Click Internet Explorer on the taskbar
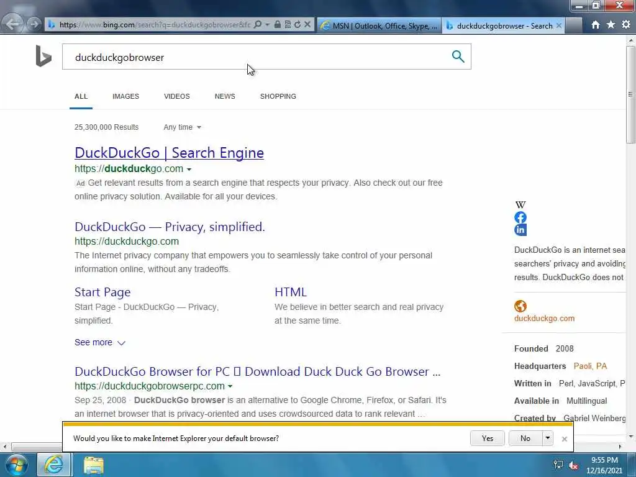Viewport: 636px width, 477px height. [x=54, y=465]
